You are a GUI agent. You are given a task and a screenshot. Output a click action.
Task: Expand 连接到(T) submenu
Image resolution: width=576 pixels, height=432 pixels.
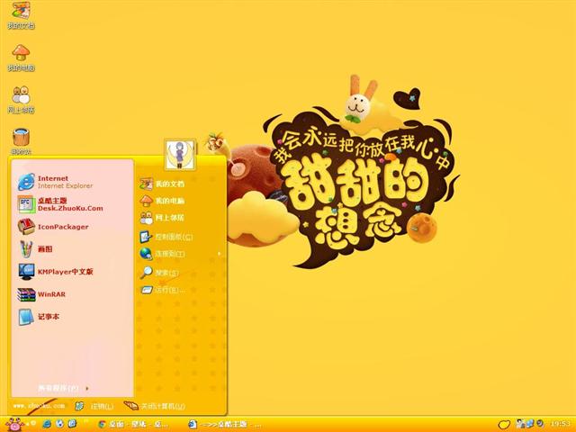(180, 254)
